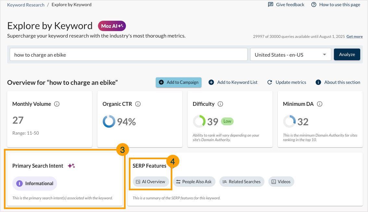The height and width of the screenshot is (212, 368).
Task: Click the Organic CTR info icon
Action: [x=138, y=104]
